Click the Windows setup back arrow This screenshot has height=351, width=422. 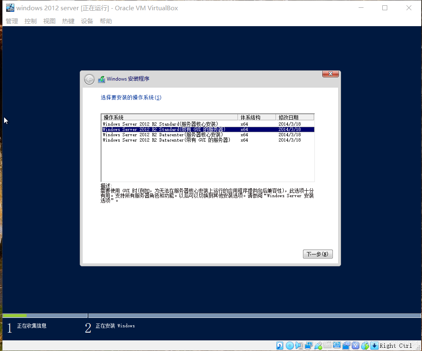(89, 79)
